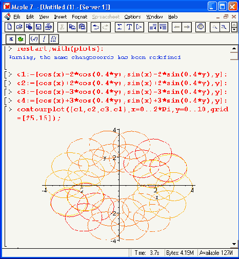Print the worksheet via printer icon
Screen dimensions: 239x259
pos(49,27)
